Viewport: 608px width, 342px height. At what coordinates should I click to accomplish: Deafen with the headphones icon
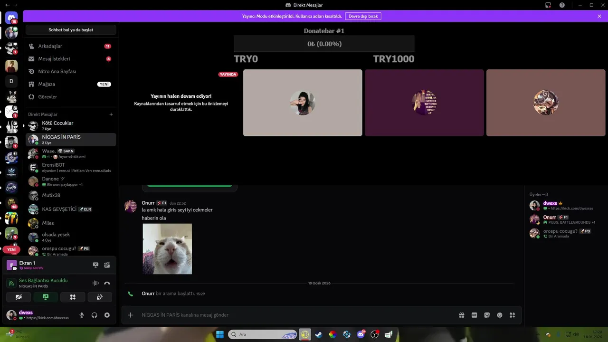[95, 315]
